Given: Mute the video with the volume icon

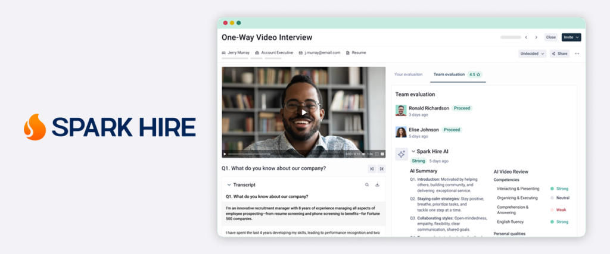Looking at the screenshot, I should click(x=364, y=154).
